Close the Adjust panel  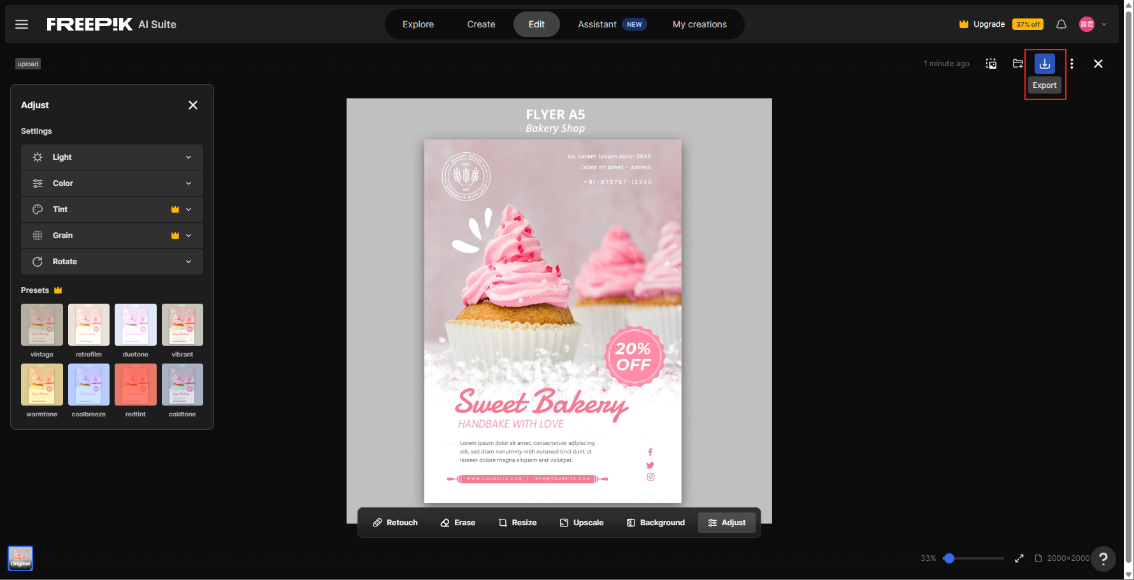click(193, 105)
